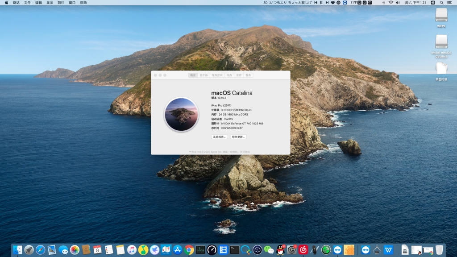
Task: Open the Mail stamp icon in Dock
Action: point(52,250)
